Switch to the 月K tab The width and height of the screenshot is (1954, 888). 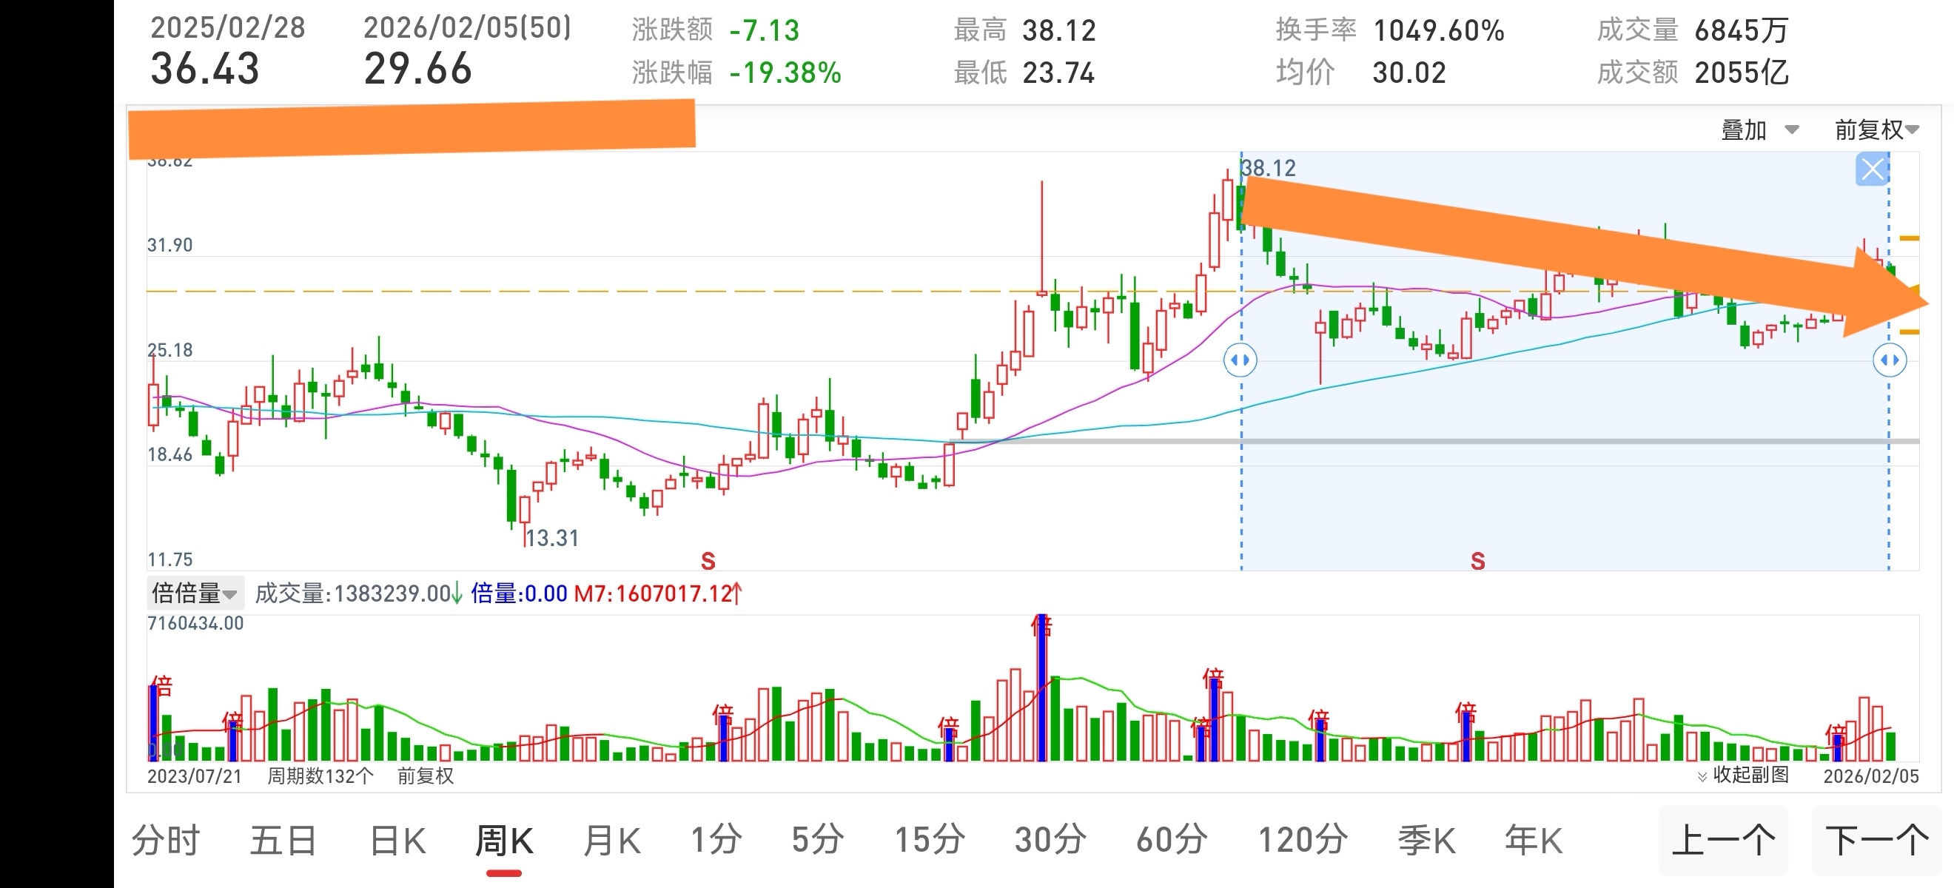pos(611,840)
